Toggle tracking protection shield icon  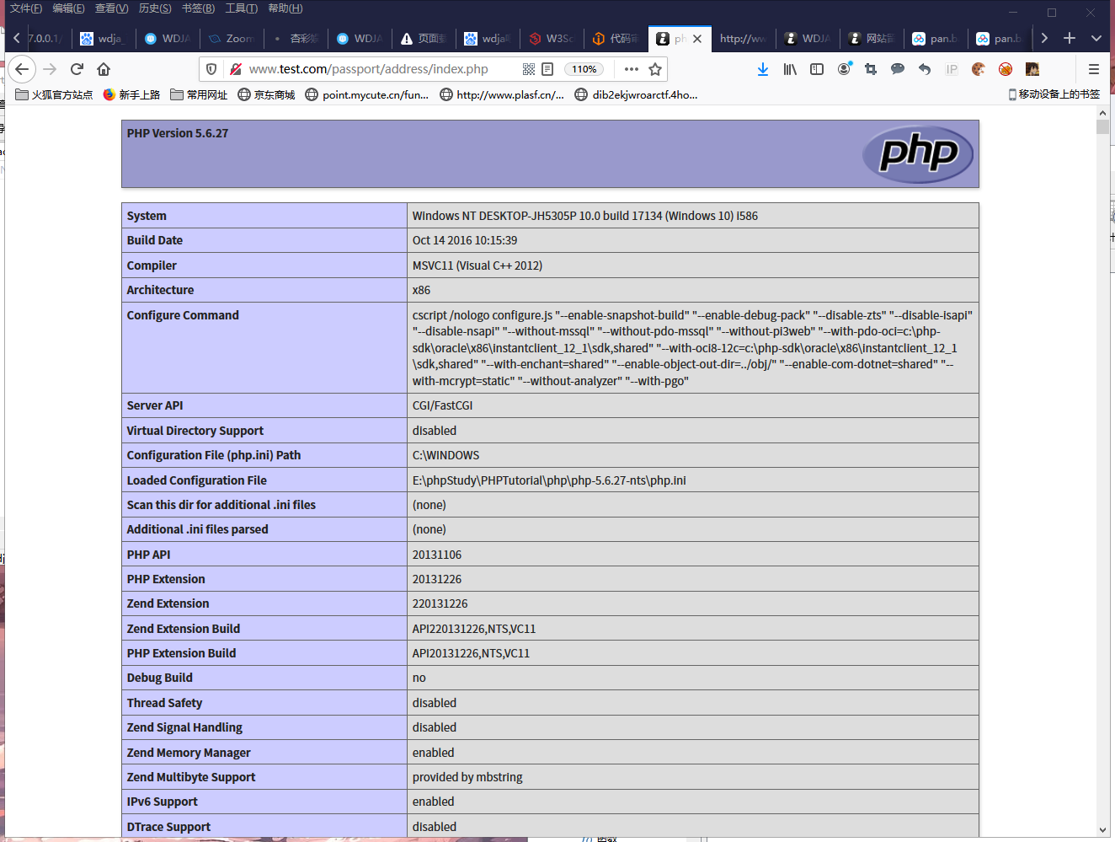(x=211, y=69)
